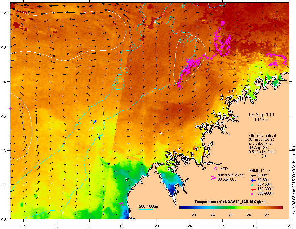Click the colorbar tick label 25
The image size is (296, 229).
click(230, 215)
